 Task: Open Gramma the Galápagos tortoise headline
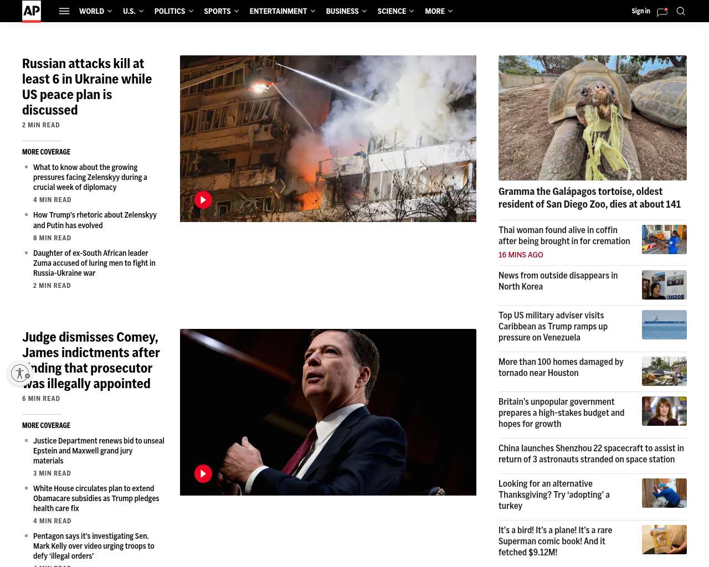coord(589,198)
